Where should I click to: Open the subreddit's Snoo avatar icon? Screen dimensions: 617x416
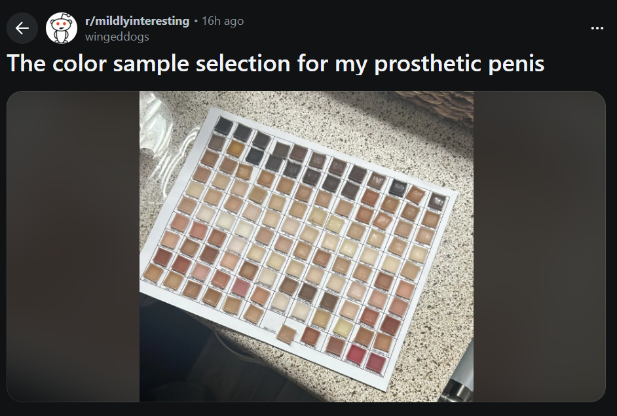pyautogui.click(x=62, y=28)
